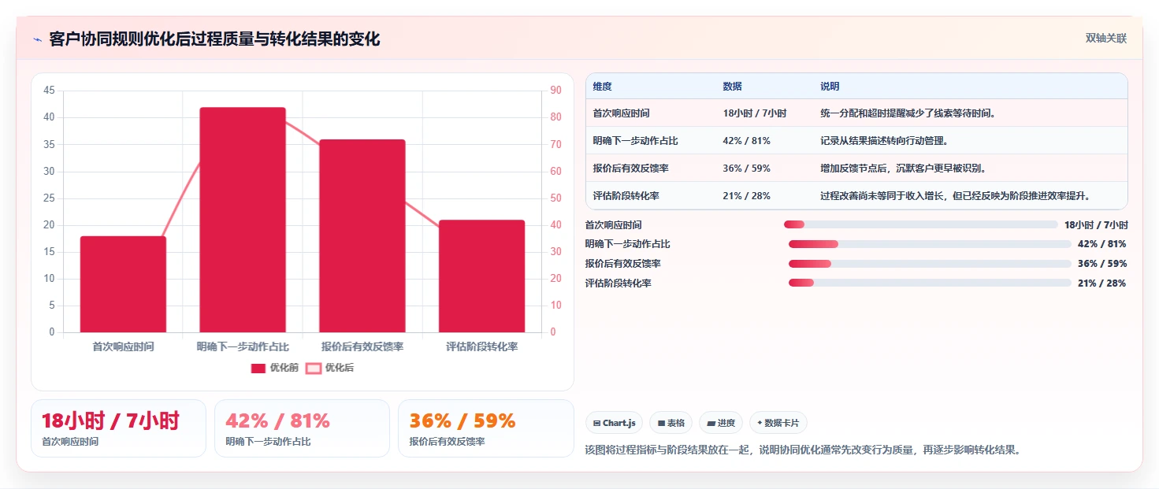Click the icon inside the Chart.js chip
The width and height of the screenshot is (1159, 489).
(x=597, y=423)
